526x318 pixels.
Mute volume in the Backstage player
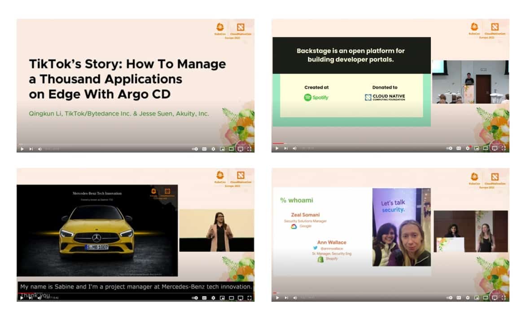point(294,148)
